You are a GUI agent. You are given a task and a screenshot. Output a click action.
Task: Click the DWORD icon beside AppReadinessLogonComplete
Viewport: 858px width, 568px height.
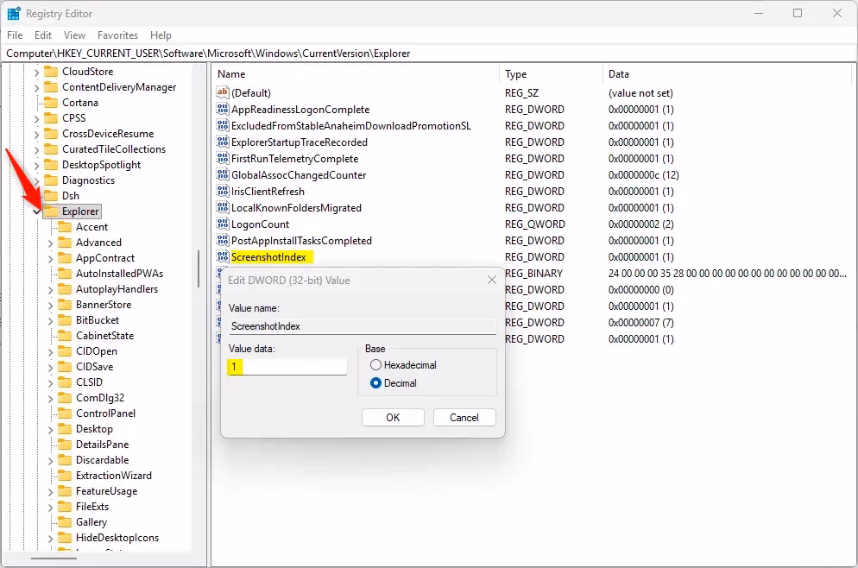[222, 110]
